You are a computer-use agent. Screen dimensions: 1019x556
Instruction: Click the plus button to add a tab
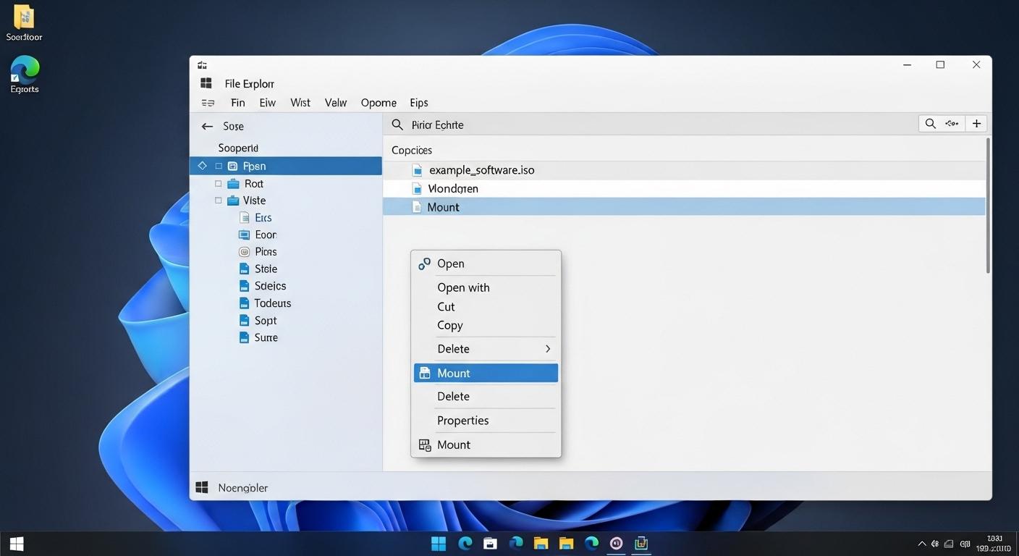click(976, 123)
